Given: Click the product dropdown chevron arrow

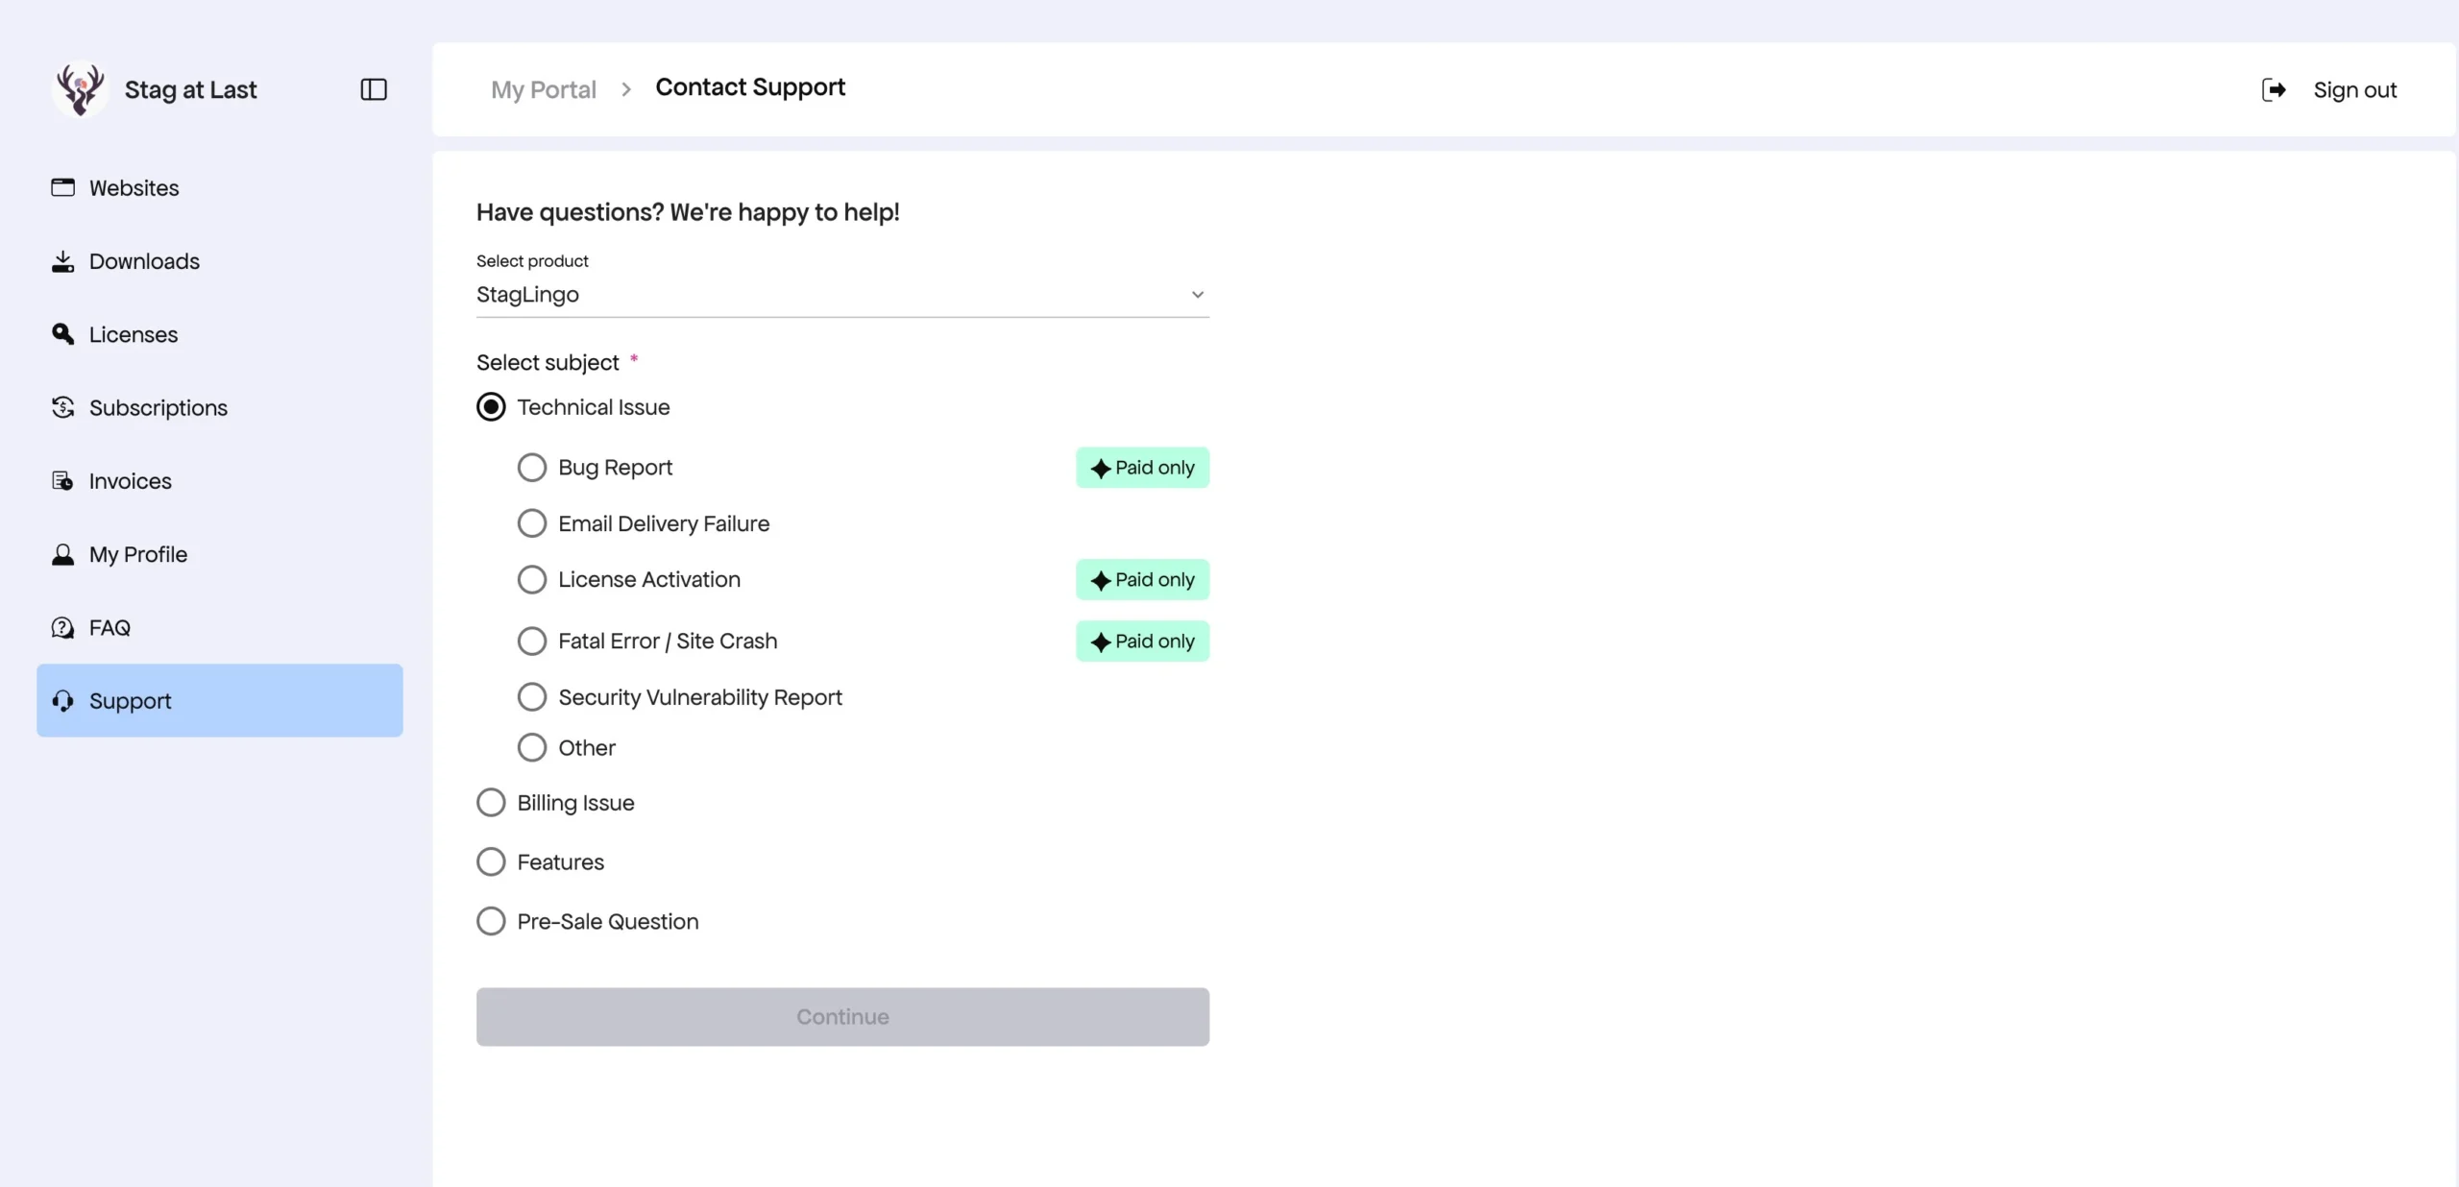Looking at the screenshot, I should [x=1197, y=295].
